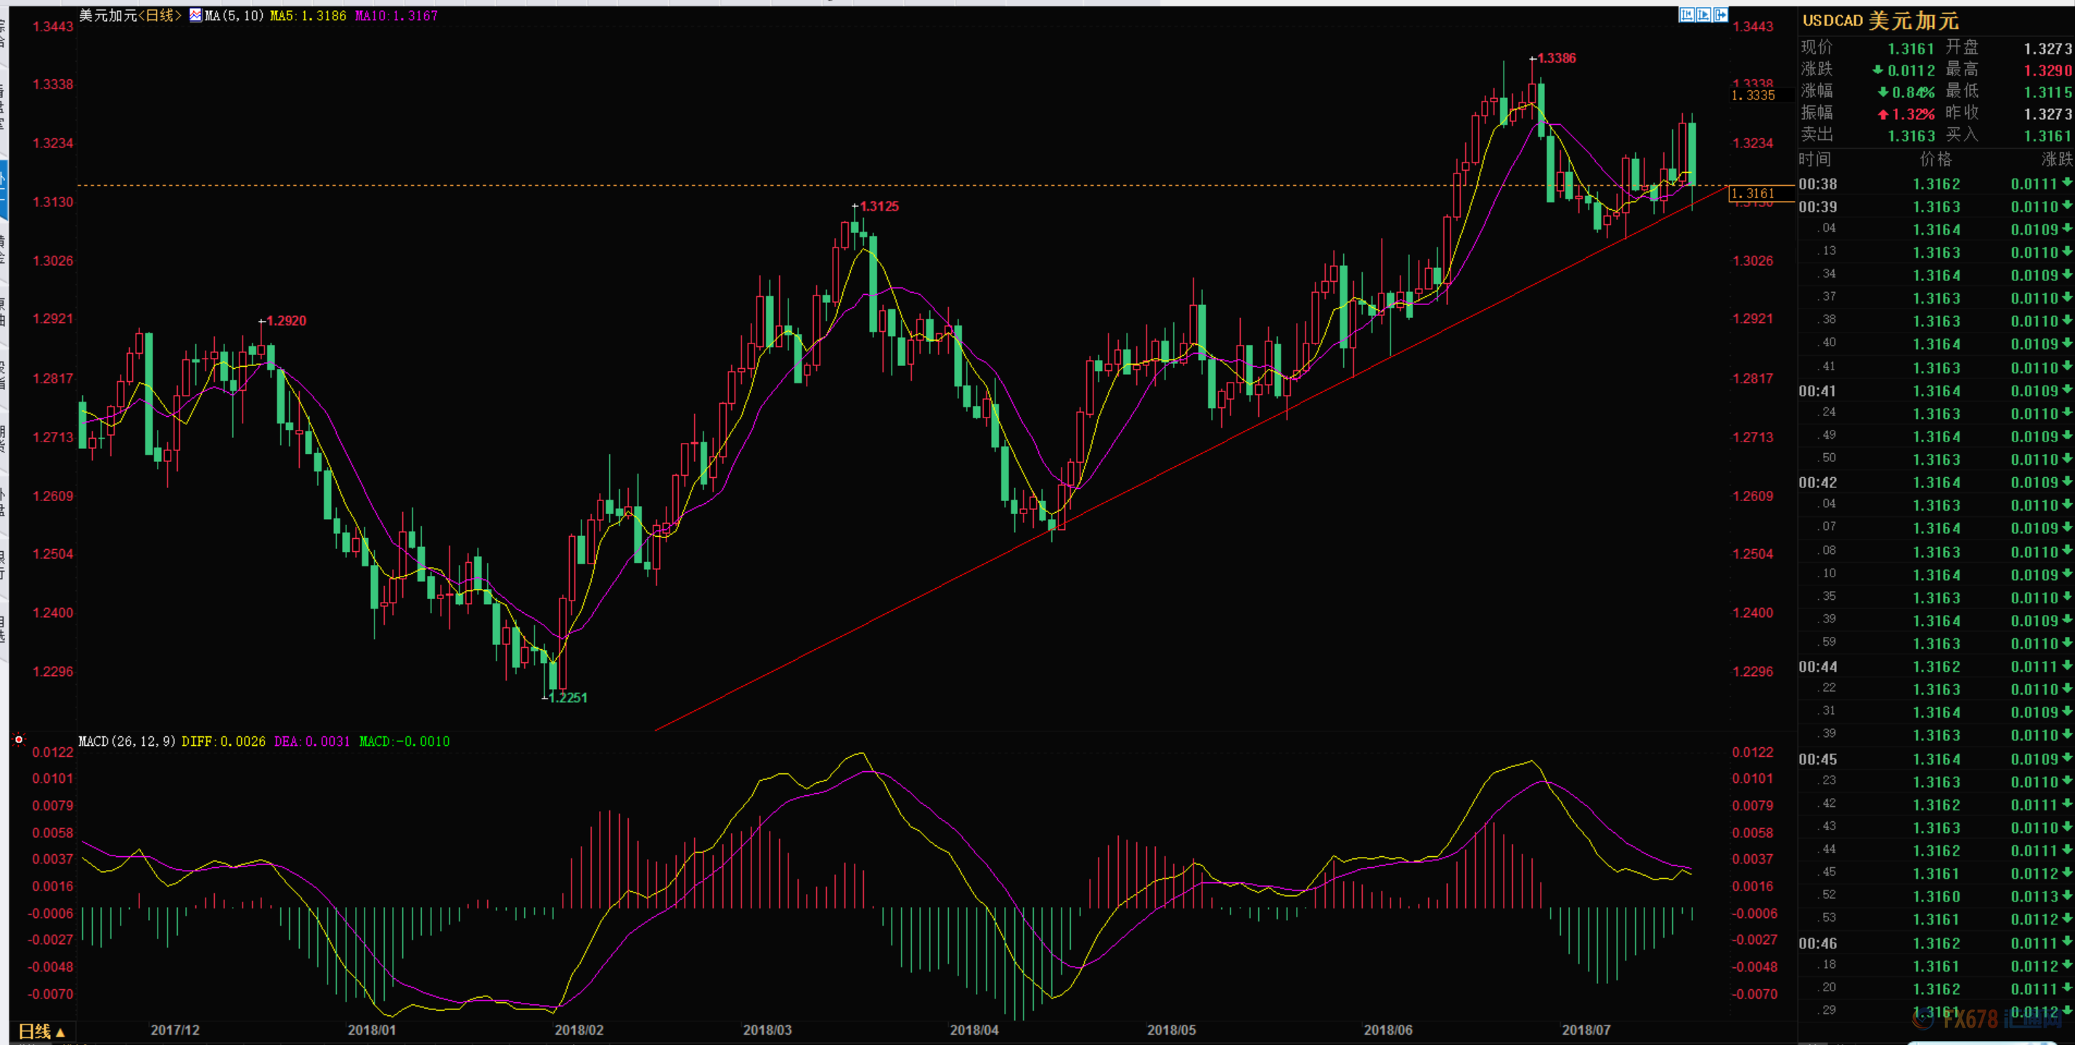
Task: Click the 2018/05 date on the time axis
Action: tap(1171, 1030)
